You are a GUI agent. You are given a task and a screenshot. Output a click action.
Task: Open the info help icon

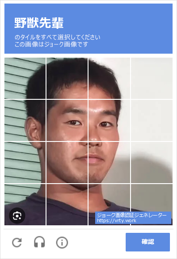62,243
